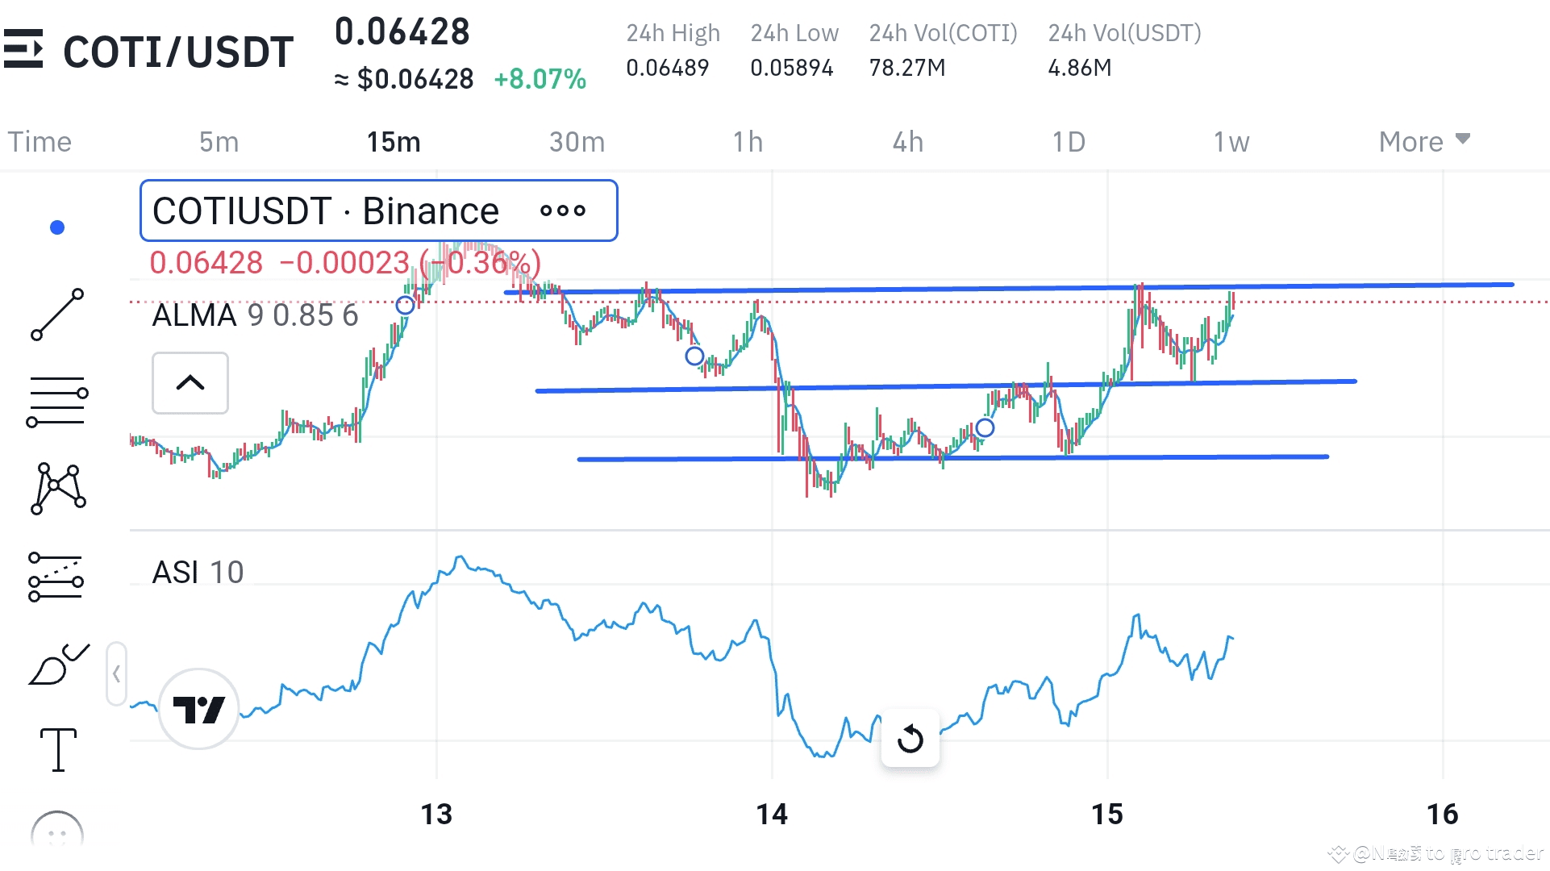Viewport: 1550px width, 871px height.
Task: Open COTIUSDT Binance three-dot options
Action: point(563,211)
